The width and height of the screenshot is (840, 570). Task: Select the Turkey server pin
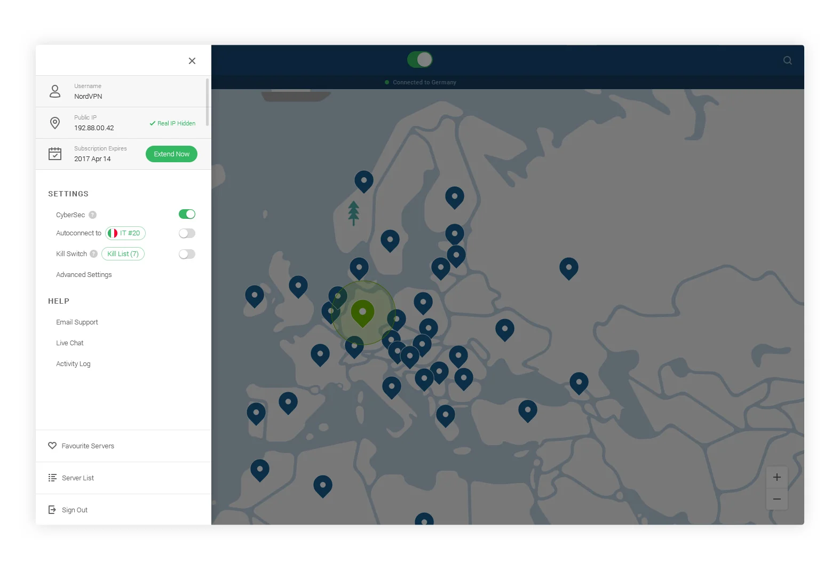pyautogui.click(x=528, y=411)
